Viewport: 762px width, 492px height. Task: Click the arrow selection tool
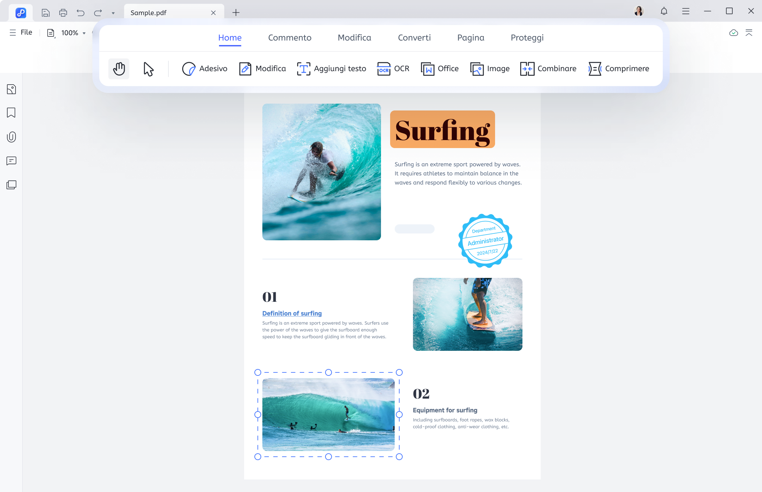(x=148, y=68)
